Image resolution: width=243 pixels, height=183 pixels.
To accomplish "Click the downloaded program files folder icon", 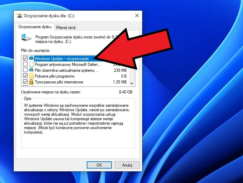I will (31, 76).
